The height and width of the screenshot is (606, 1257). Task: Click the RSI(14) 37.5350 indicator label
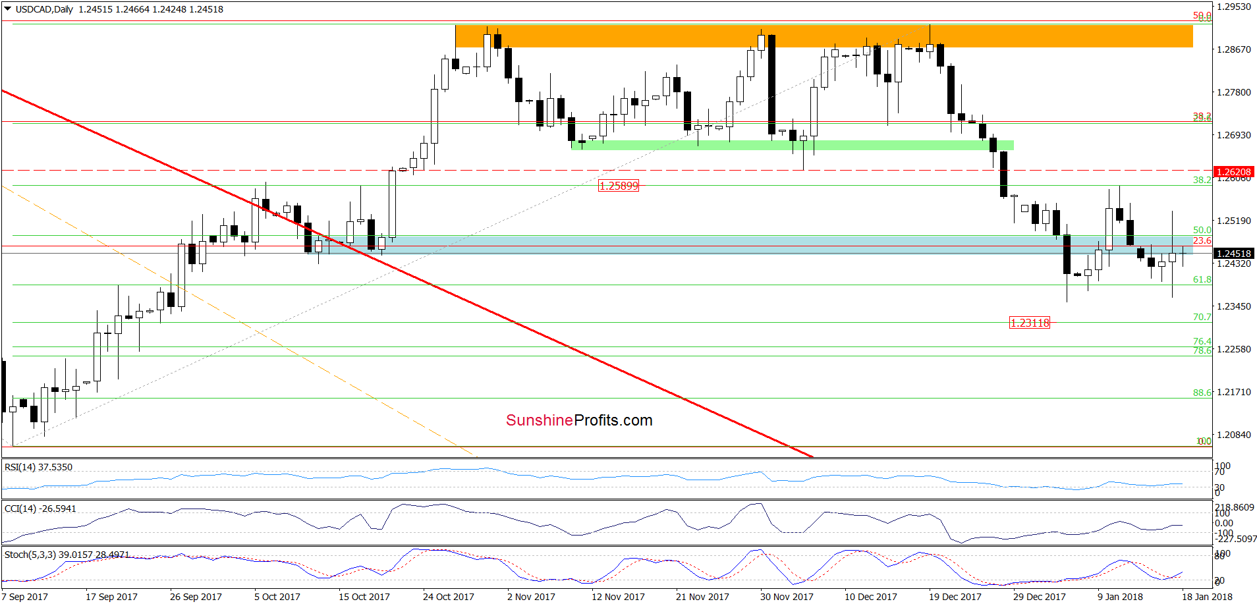tap(38, 467)
